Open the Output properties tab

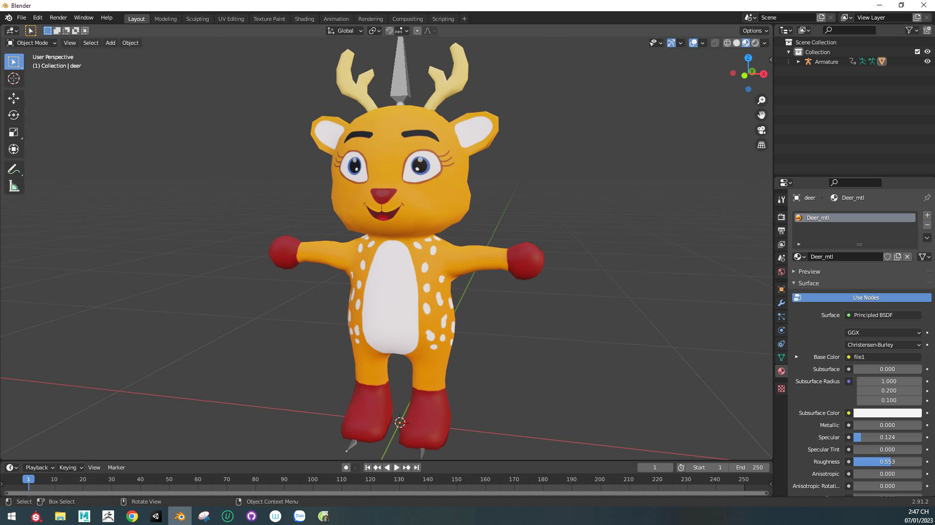pos(781,231)
